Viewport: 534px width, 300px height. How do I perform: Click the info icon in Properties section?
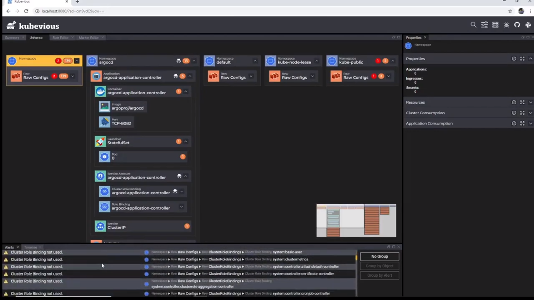point(514,59)
